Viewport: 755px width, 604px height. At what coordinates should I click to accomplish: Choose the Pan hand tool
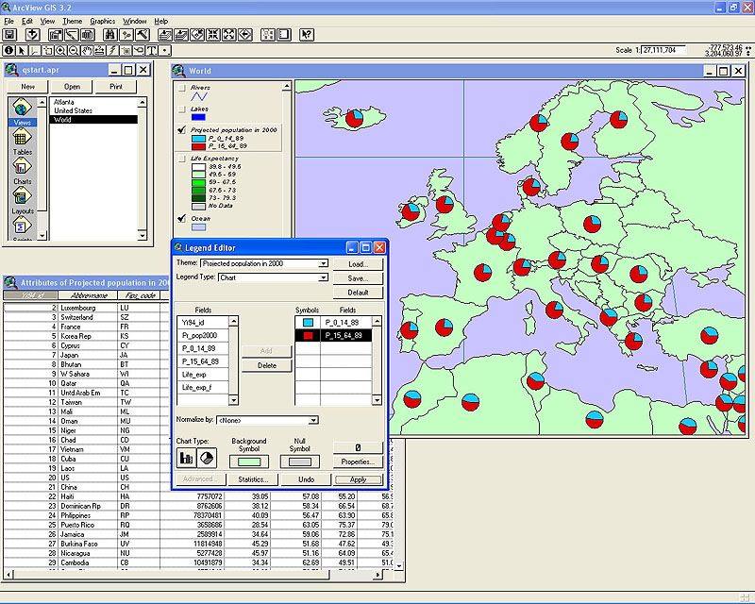pyautogui.click(x=86, y=50)
